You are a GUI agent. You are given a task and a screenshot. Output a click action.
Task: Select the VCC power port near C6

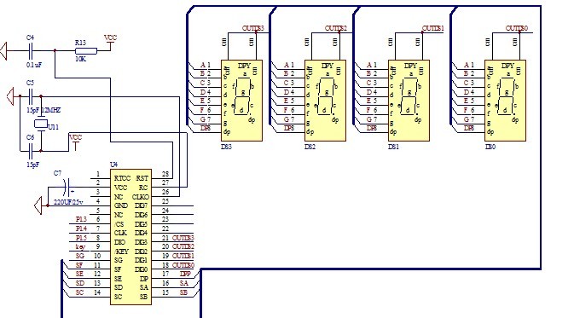[75, 142]
